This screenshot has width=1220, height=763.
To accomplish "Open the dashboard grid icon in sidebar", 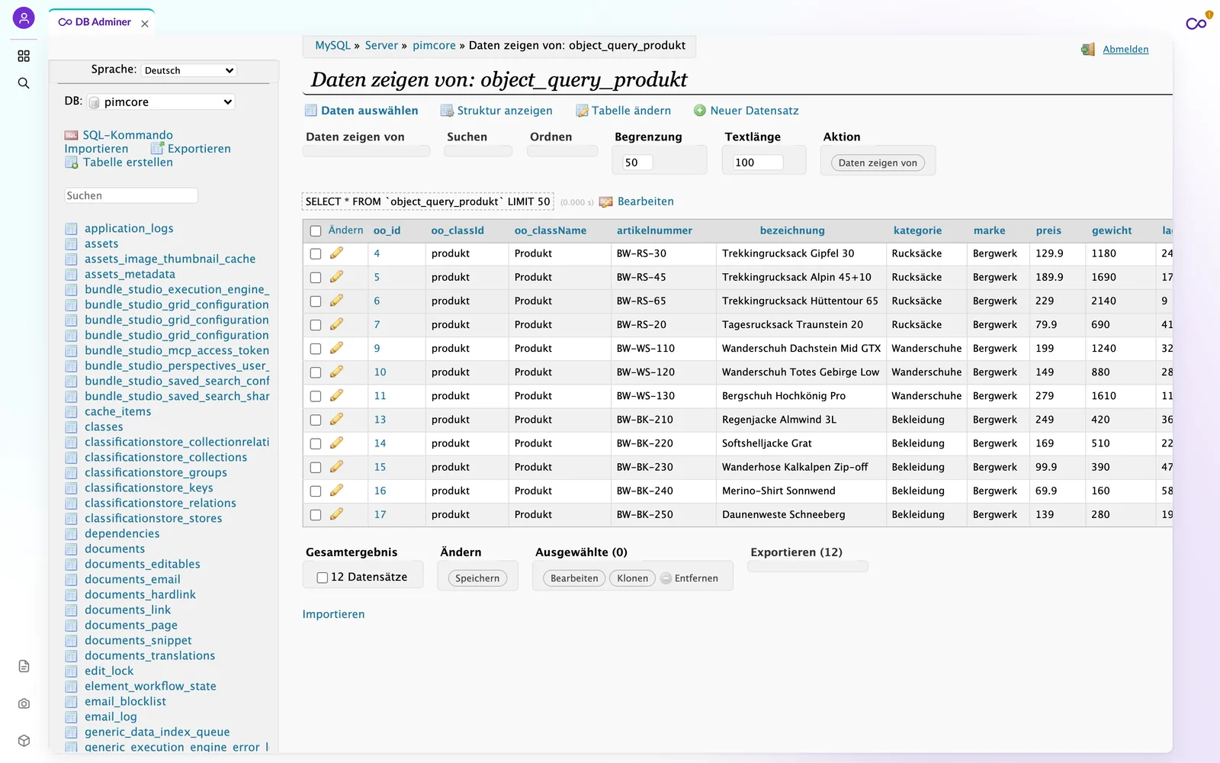I will pos(24,56).
